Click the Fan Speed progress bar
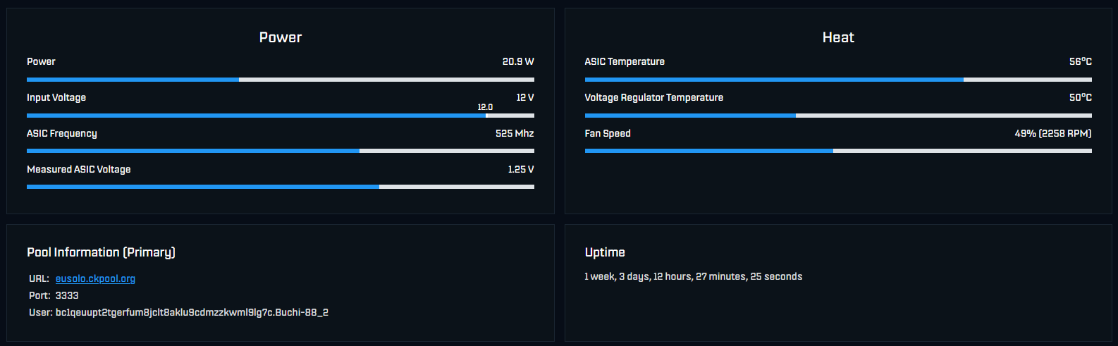1118x346 pixels. [x=838, y=151]
